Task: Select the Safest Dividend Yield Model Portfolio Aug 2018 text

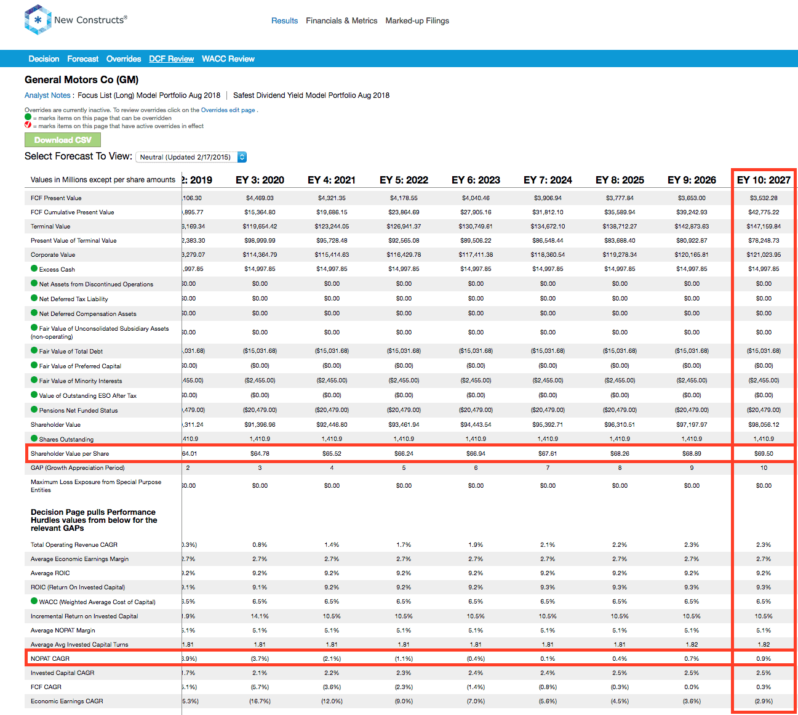Action: (311, 95)
